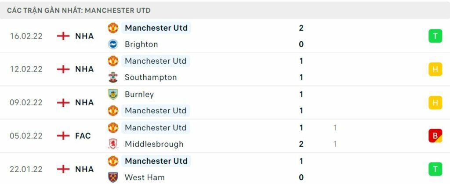The width and height of the screenshot is (450, 184).
Task: Click the 09.02.22 match date
Action: pos(26,102)
